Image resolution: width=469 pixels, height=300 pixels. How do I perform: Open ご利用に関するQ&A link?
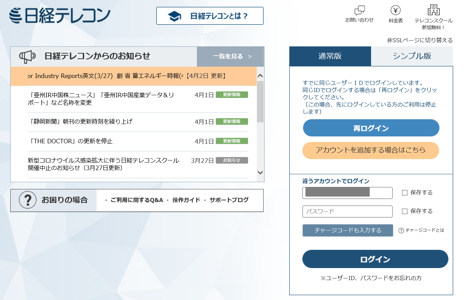coord(137,200)
